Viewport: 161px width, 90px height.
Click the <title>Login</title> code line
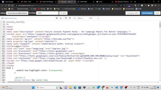18,46
